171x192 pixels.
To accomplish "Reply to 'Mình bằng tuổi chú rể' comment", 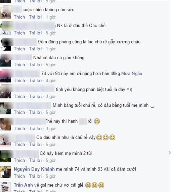I will point(35,113).
